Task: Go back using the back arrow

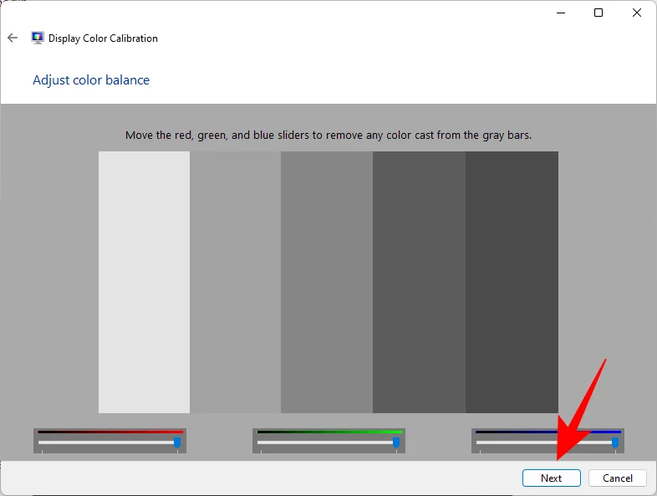Action: point(13,38)
